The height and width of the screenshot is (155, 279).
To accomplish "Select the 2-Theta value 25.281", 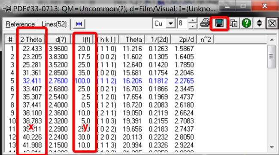I will pyautogui.click(x=32, y=65).
